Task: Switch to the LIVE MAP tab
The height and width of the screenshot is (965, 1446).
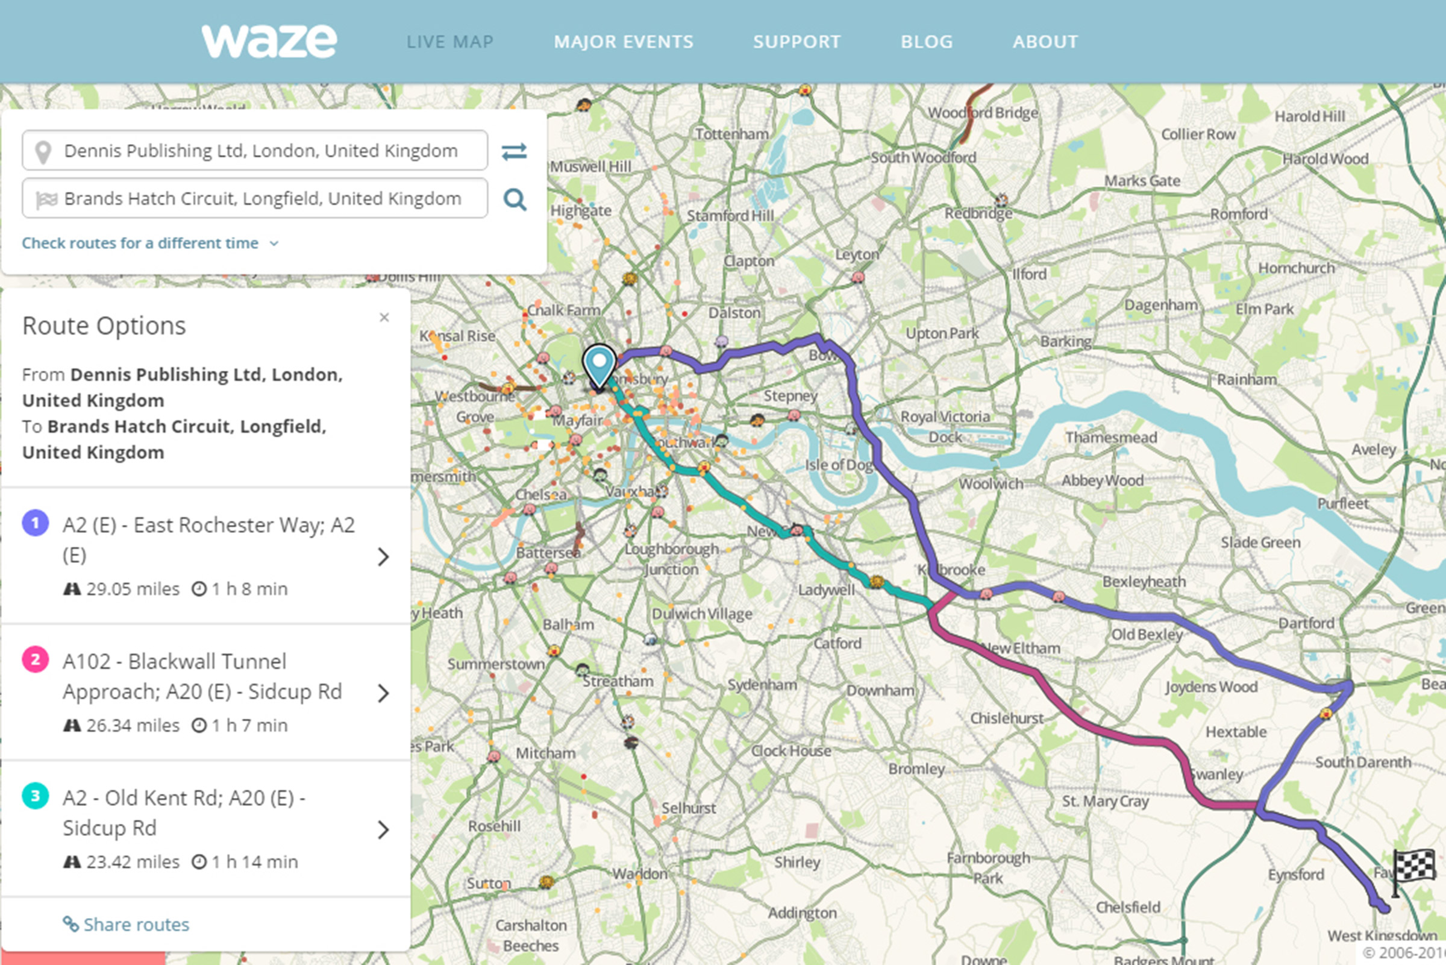Action: click(x=450, y=42)
